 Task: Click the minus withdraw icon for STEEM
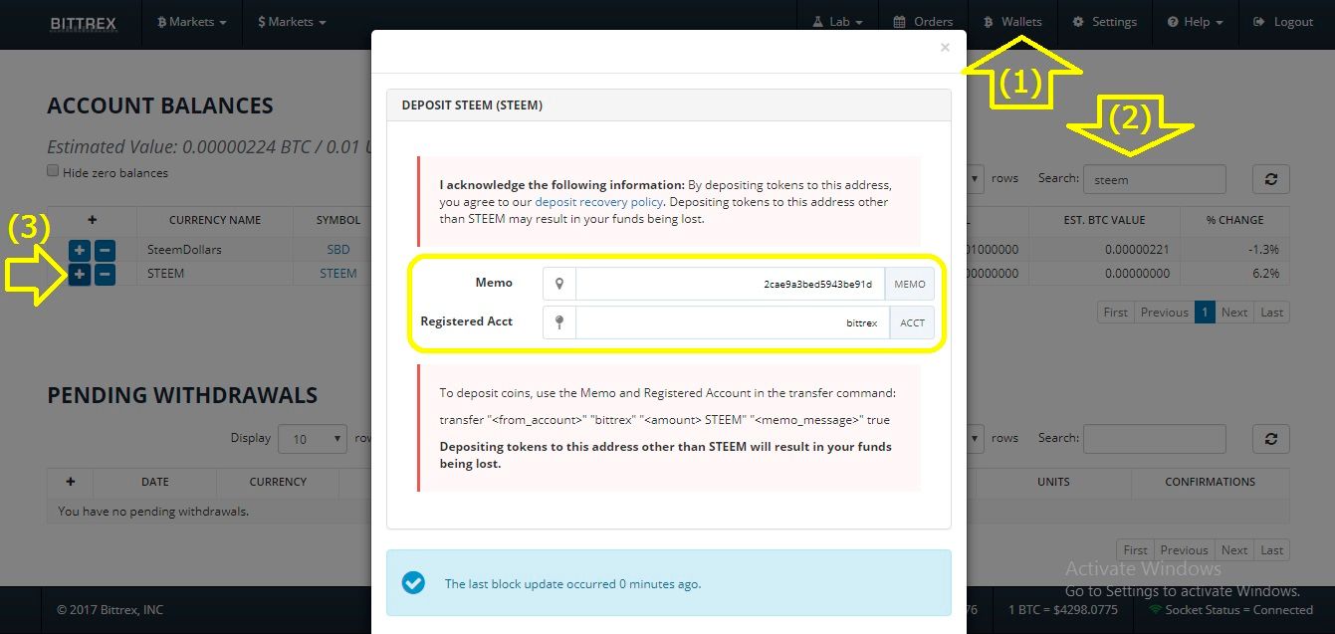(106, 274)
